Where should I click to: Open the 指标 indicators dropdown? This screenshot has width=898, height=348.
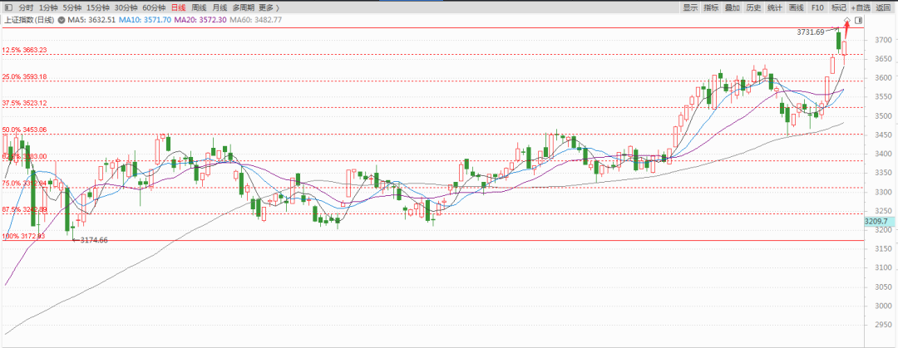coord(711,7)
